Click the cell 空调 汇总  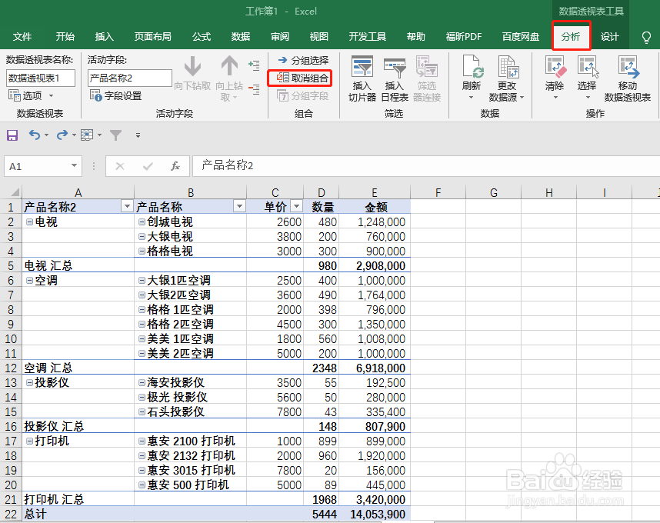[78, 368]
